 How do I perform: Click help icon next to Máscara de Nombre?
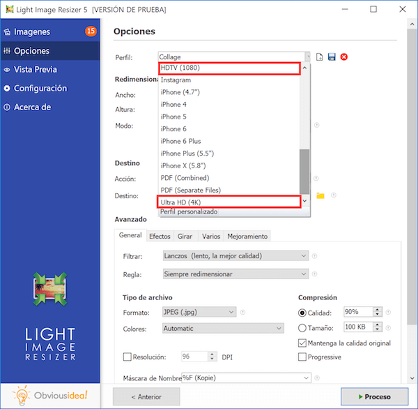pyautogui.click(x=317, y=378)
